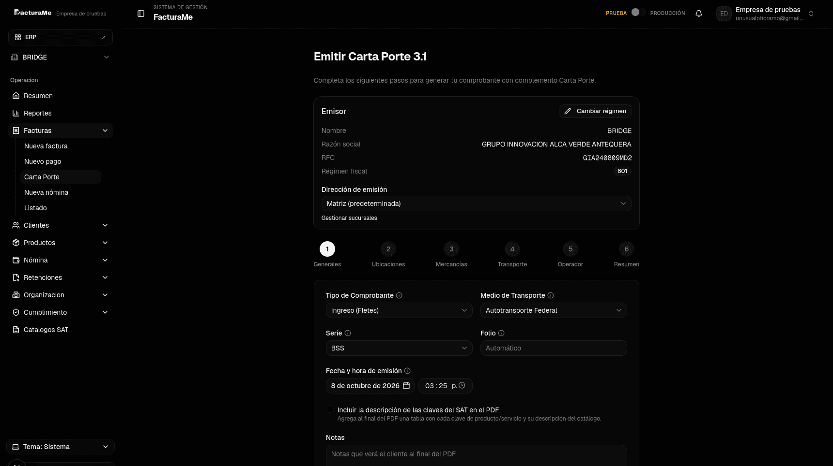This screenshot has width=833, height=466.
Task: Open the notifications bell
Action: point(699,14)
